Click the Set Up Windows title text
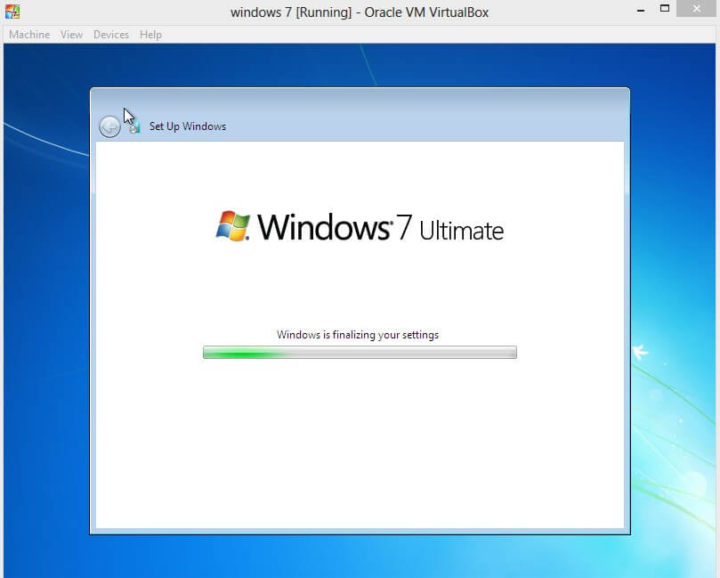Viewport: 720px width, 578px height. (187, 126)
